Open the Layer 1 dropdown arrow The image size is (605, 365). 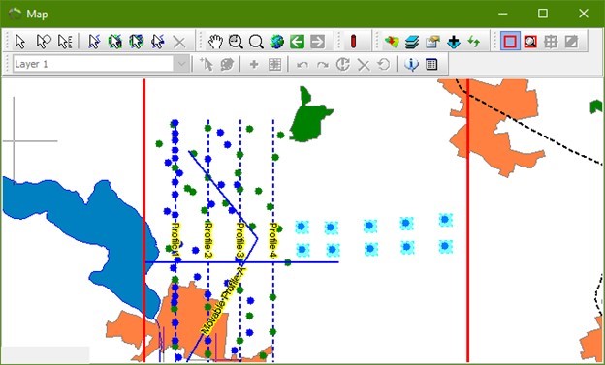[x=181, y=64]
